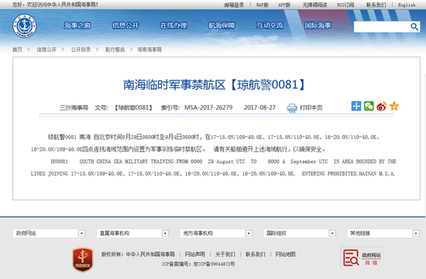
Task: Click the 首页 breadcrumb
Action: point(17,49)
